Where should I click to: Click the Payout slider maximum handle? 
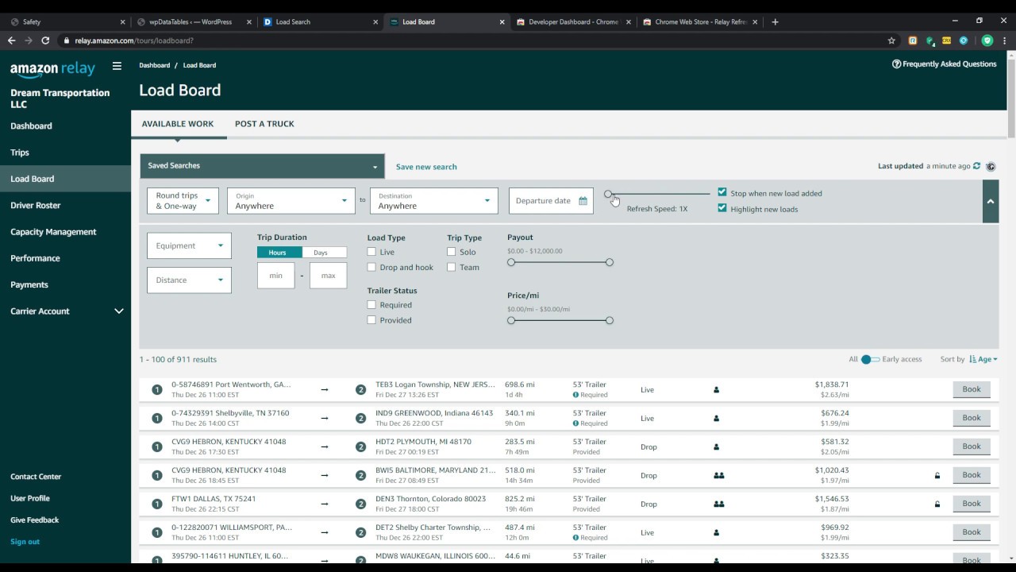coord(610,262)
